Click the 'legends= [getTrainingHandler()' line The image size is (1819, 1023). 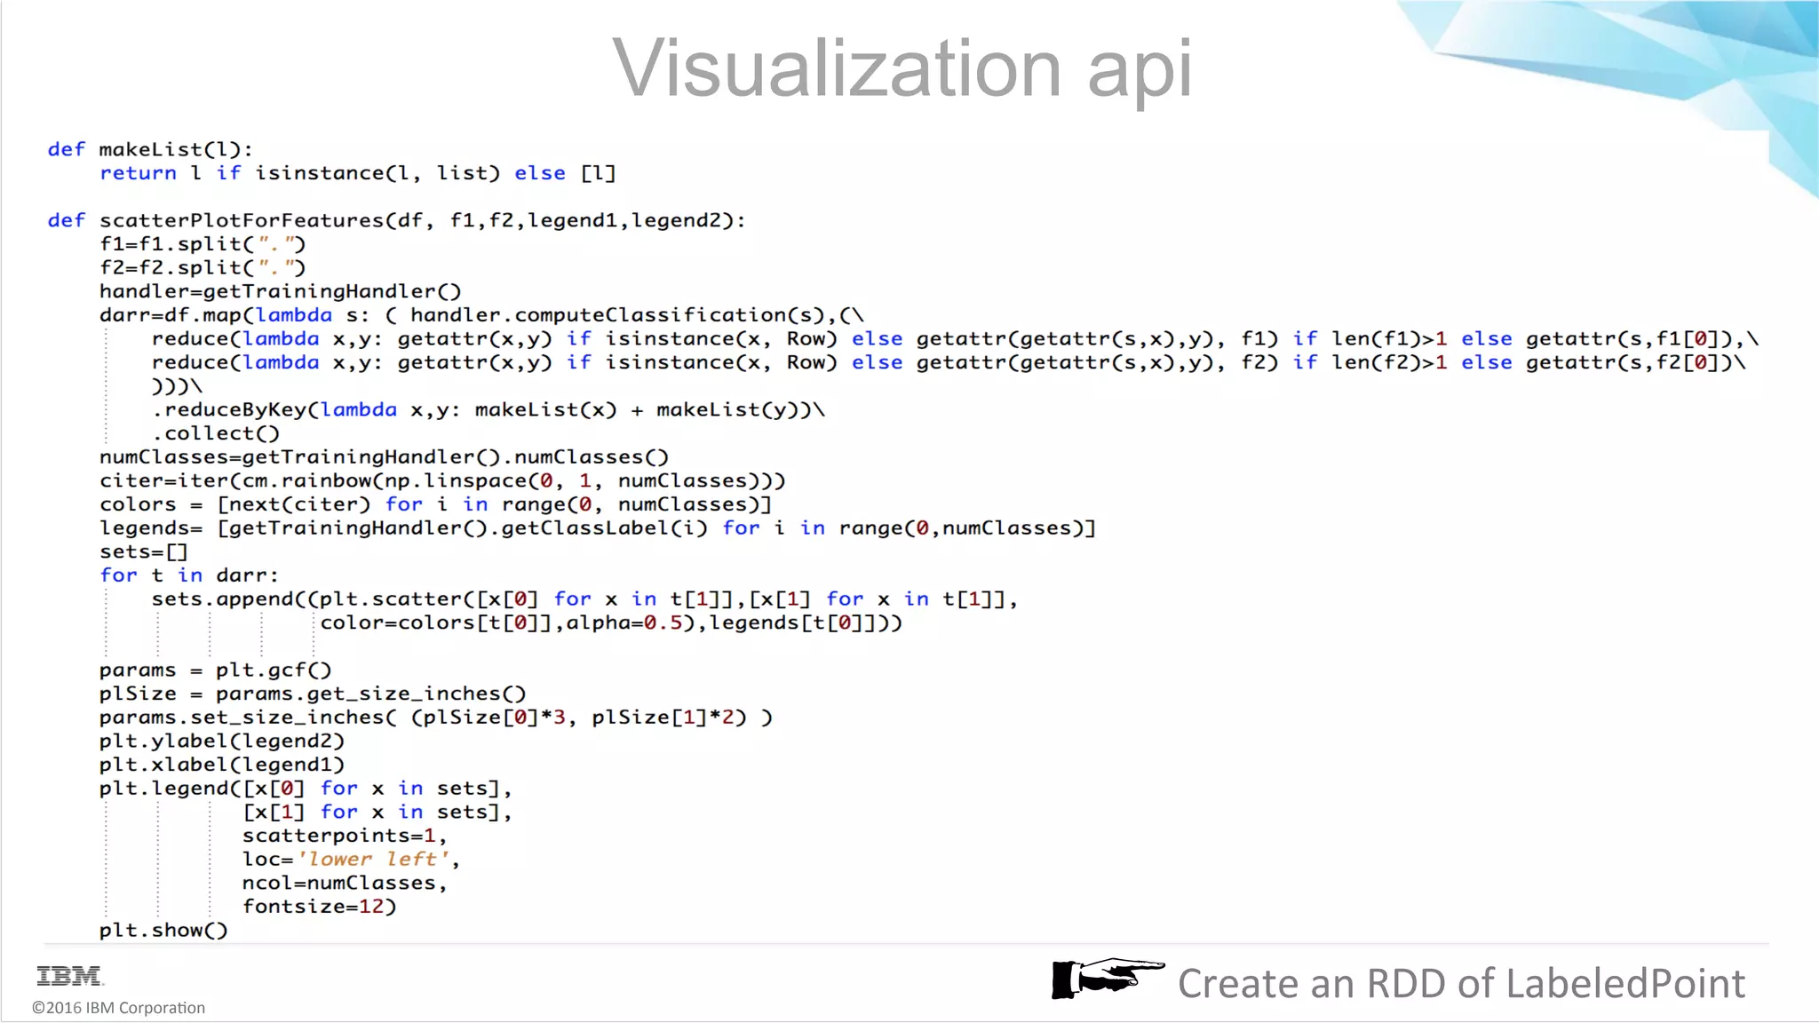pos(598,528)
